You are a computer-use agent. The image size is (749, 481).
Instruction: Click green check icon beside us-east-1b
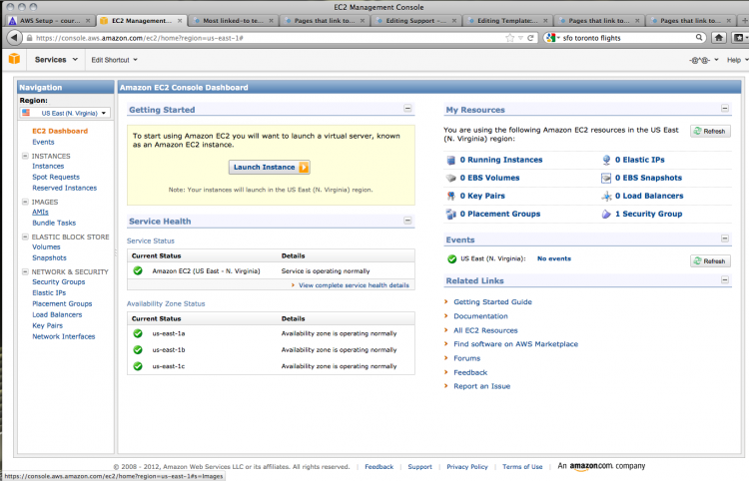[x=138, y=350]
